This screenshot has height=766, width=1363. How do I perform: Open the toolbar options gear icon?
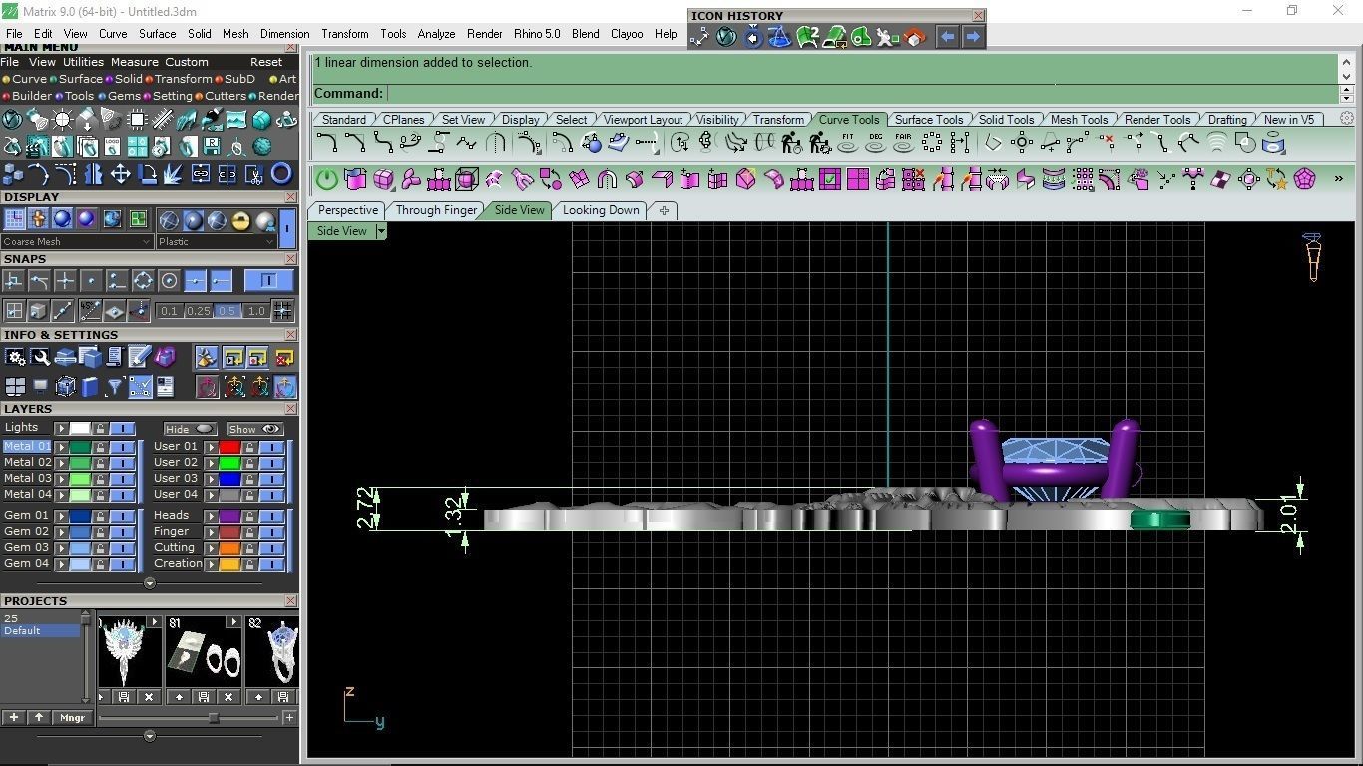pos(1346,119)
